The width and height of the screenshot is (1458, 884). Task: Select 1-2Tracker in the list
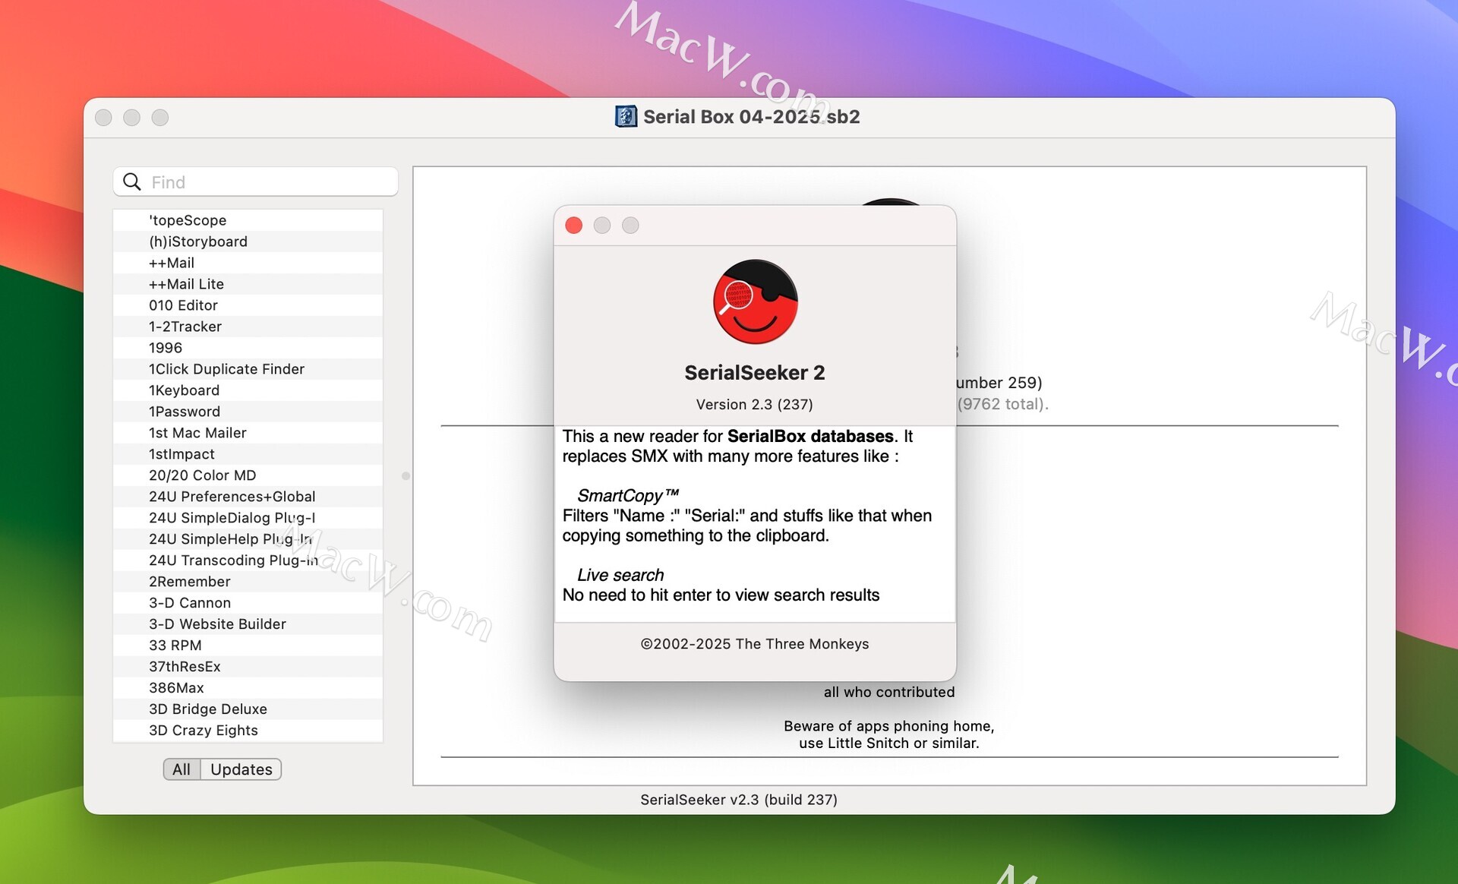(248, 327)
